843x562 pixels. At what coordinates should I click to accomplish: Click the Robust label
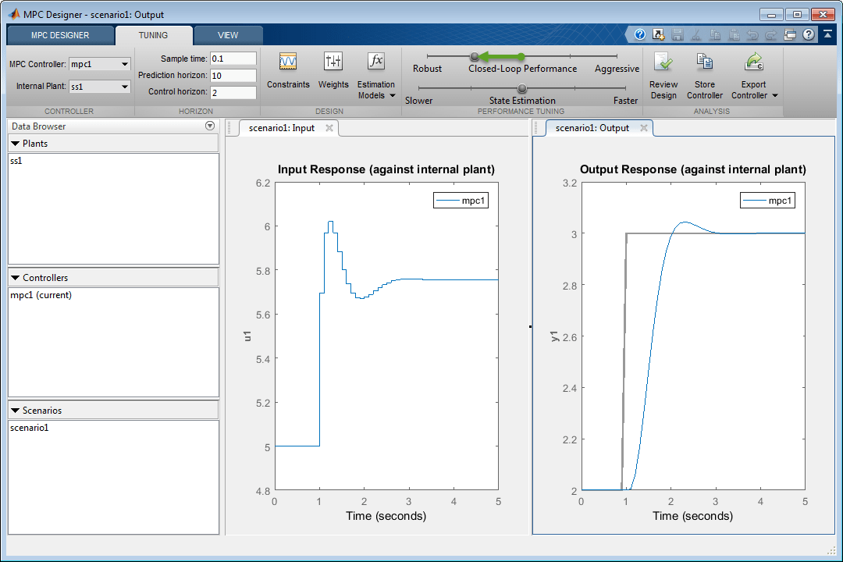coord(428,69)
